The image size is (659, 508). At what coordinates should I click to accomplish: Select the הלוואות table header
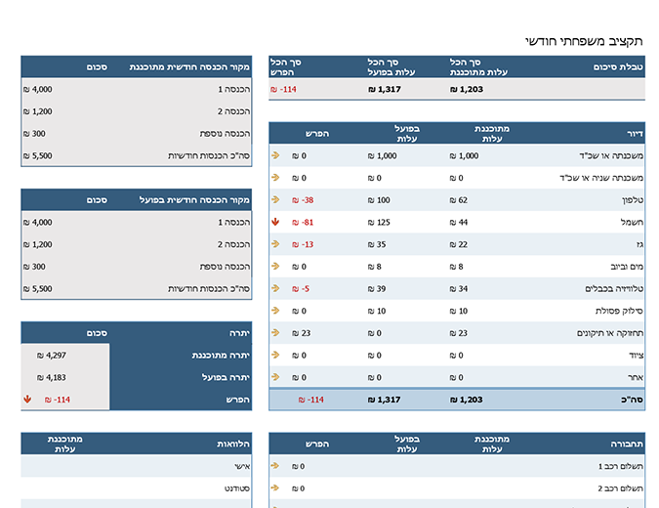[233, 444]
